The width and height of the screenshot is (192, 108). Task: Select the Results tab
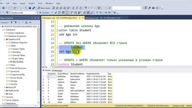(46, 70)
